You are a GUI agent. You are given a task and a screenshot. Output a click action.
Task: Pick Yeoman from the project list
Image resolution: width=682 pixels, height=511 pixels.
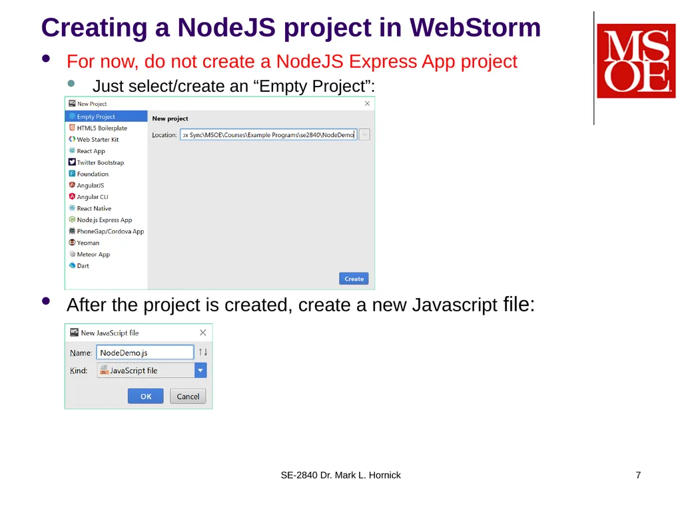(106, 243)
